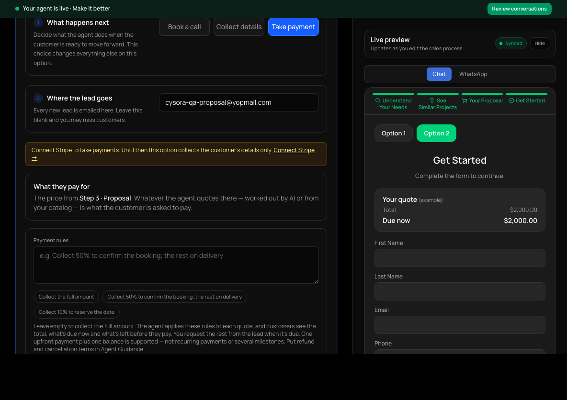Click into the Email preview field

(x=460, y=325)
